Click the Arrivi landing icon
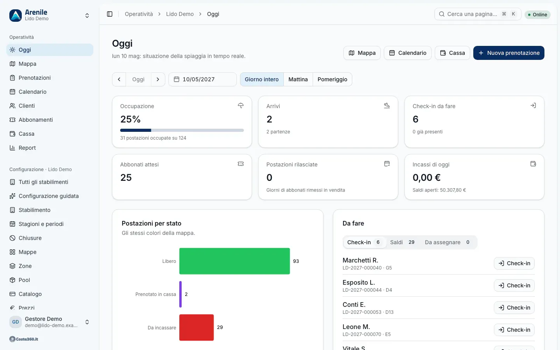Image resolution: width=560 pixels, height=350 pixels. point(387,105)
